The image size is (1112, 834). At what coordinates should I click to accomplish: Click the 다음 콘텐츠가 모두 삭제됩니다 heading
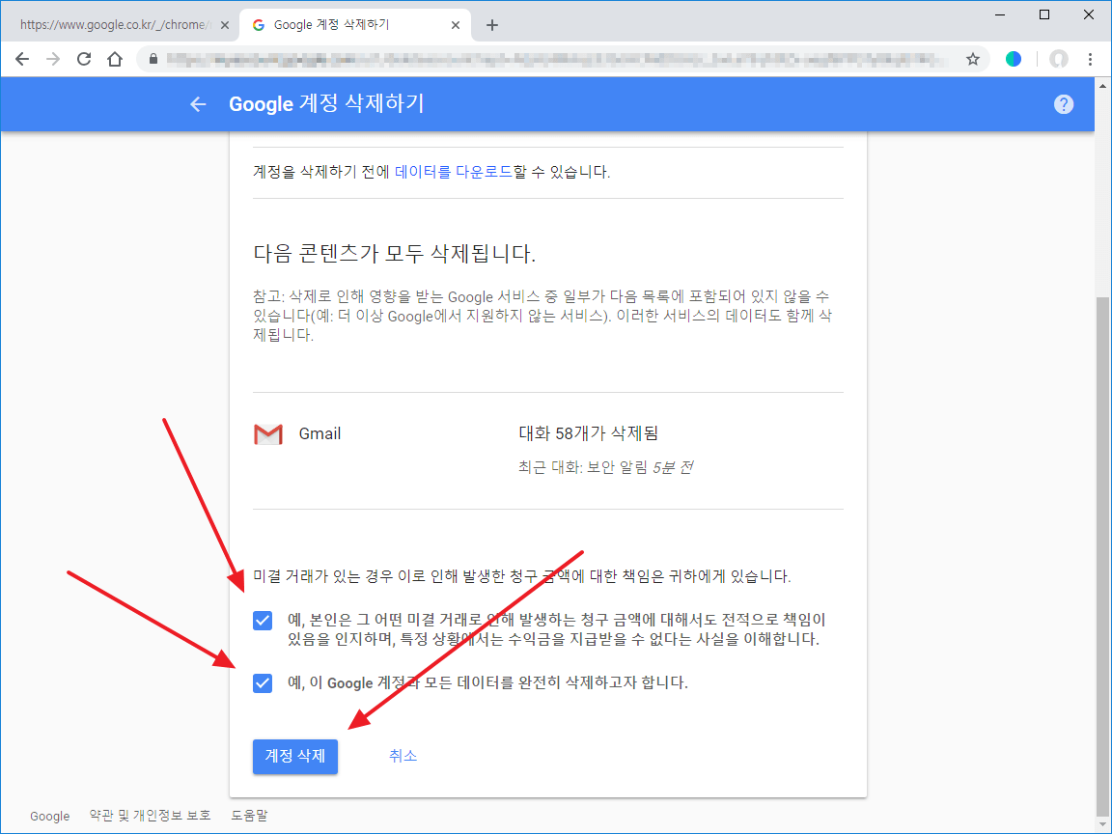394,254
